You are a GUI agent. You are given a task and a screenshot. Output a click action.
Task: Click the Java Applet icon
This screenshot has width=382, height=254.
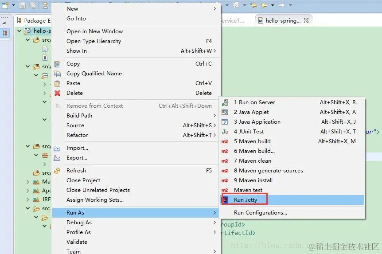pos(225,112)
